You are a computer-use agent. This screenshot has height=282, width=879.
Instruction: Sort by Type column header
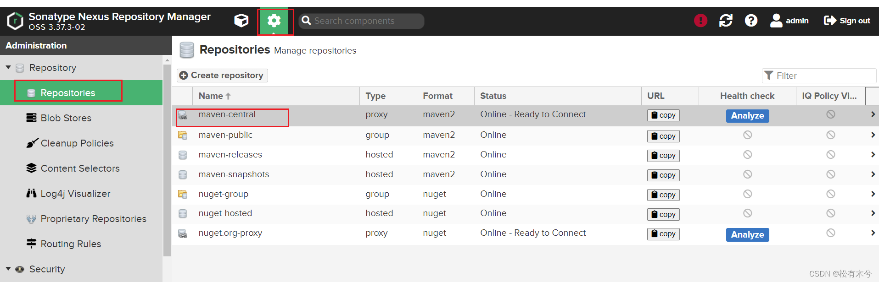(388, 96)
